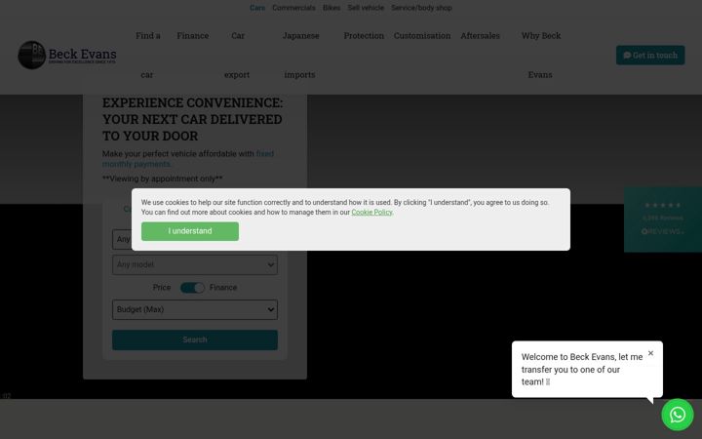Select the Bikes top tab

pos(331,8)
